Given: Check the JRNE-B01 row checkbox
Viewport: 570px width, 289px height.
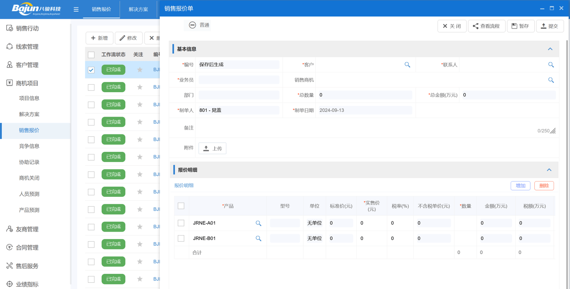Looking at the screenshot, I should [181, 238].
